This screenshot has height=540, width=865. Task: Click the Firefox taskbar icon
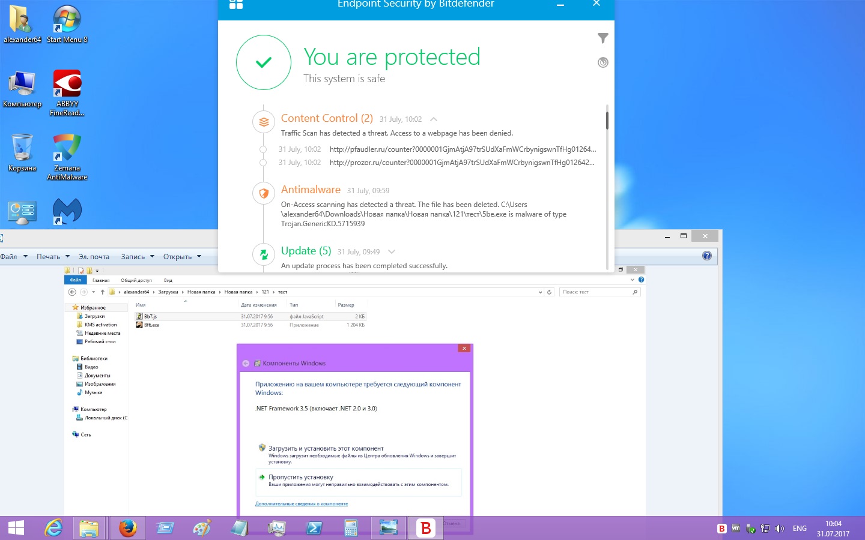click(127, 528)
